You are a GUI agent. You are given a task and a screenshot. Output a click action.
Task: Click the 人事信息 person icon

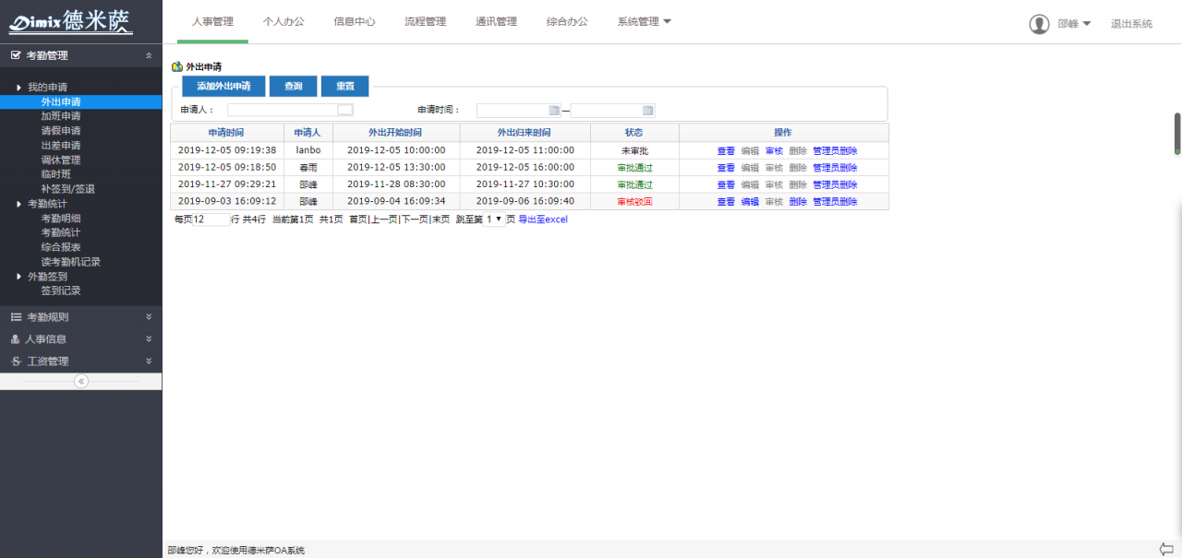click(15, 339)
